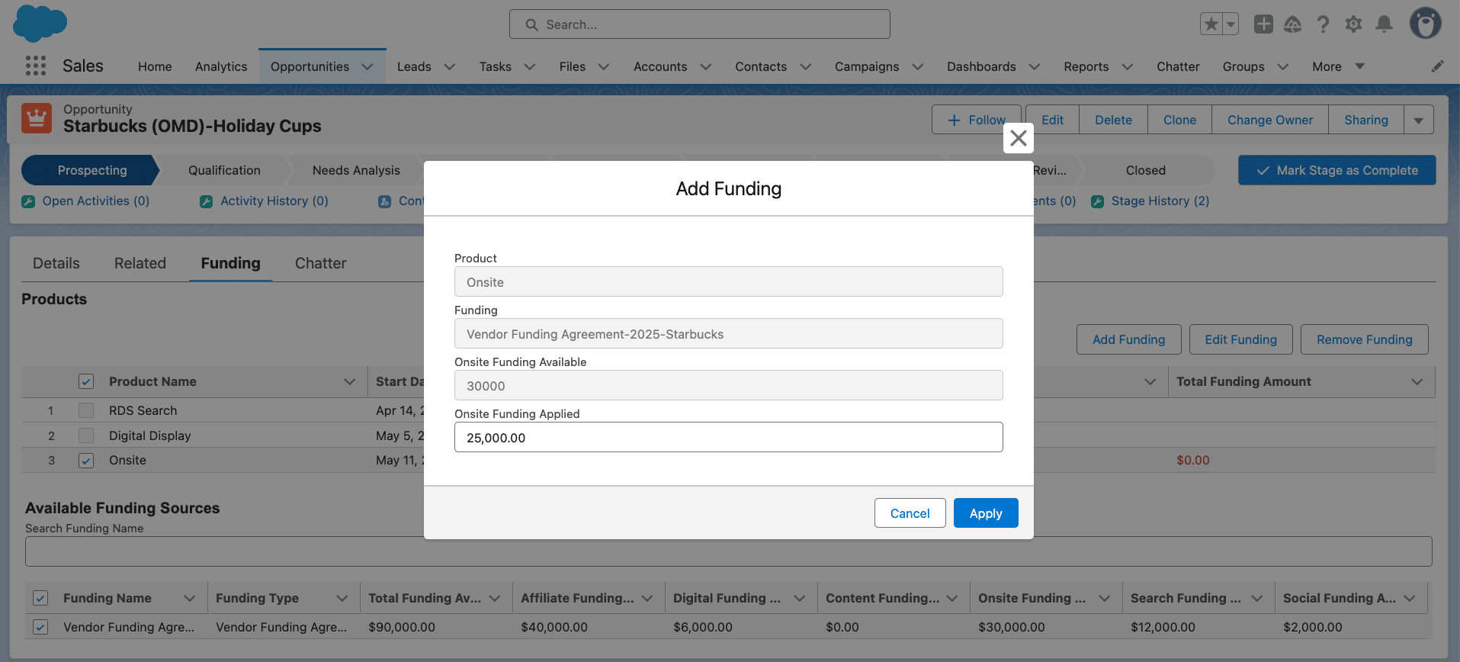Click the Change Owner button
The height and width of the screenshot is (662, 1460).
pos(1270,120)
